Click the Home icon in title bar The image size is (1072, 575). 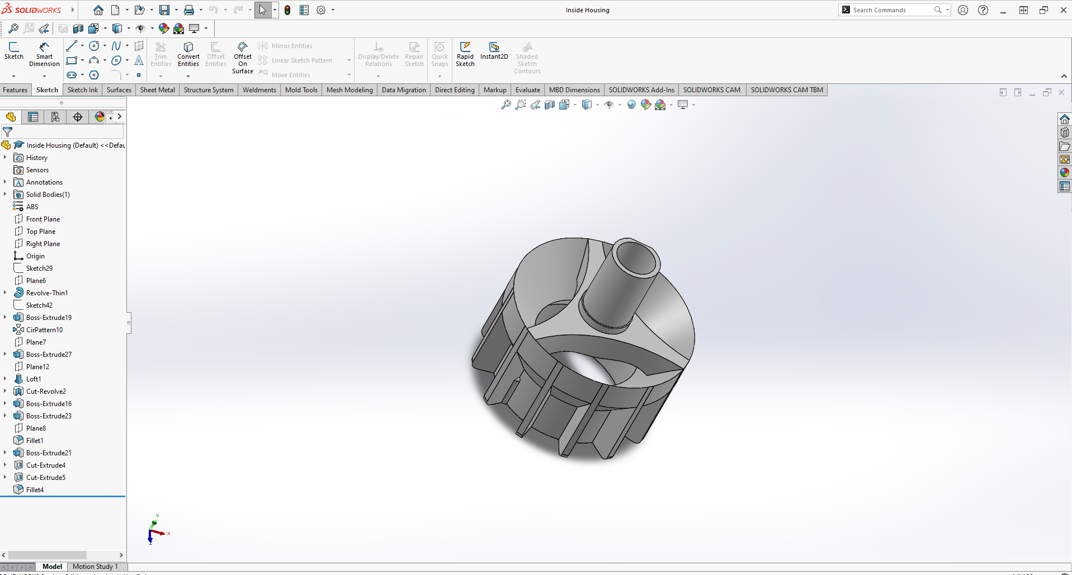[x=98, y=10]
